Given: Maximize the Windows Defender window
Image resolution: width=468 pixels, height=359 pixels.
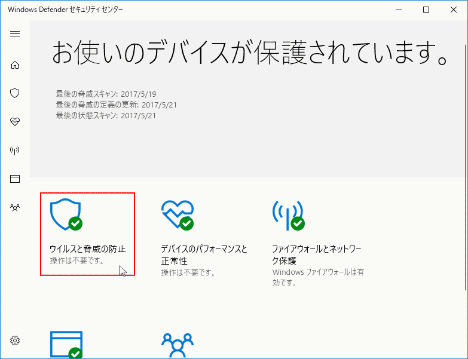Looking at the screenshot, I should click(426, 10).
